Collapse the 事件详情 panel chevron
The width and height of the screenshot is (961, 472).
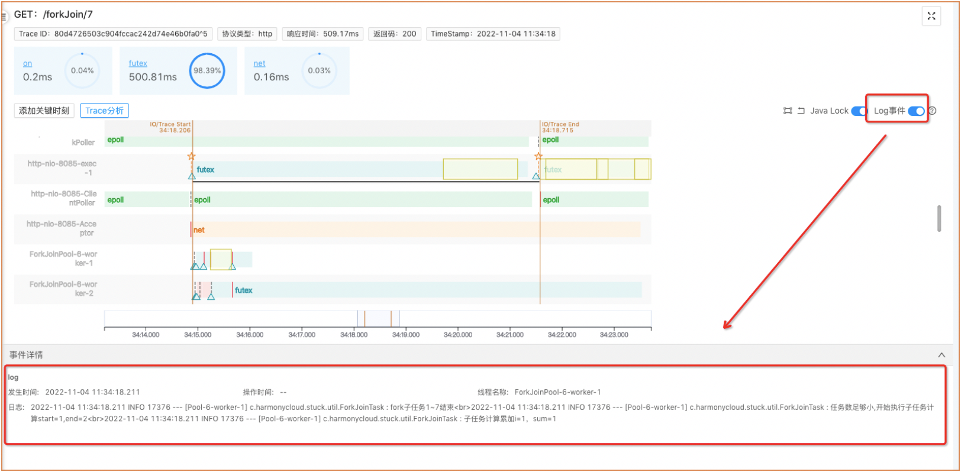point(941,355)
